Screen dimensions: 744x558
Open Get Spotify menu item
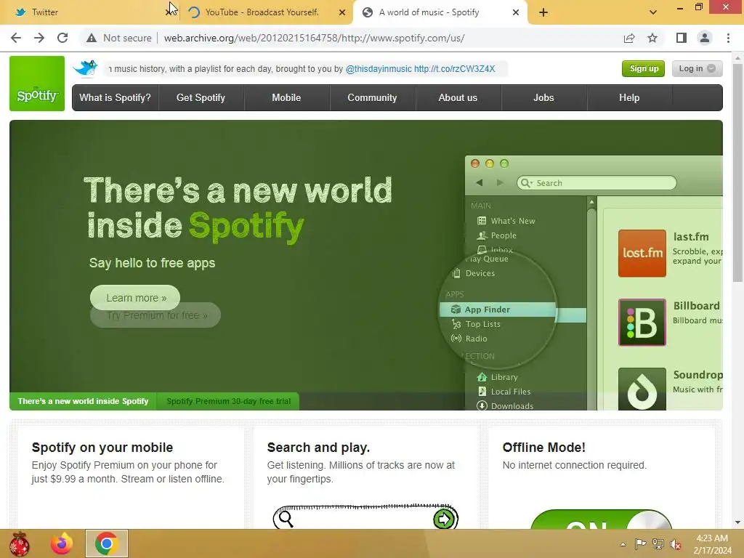click(201, 98)
